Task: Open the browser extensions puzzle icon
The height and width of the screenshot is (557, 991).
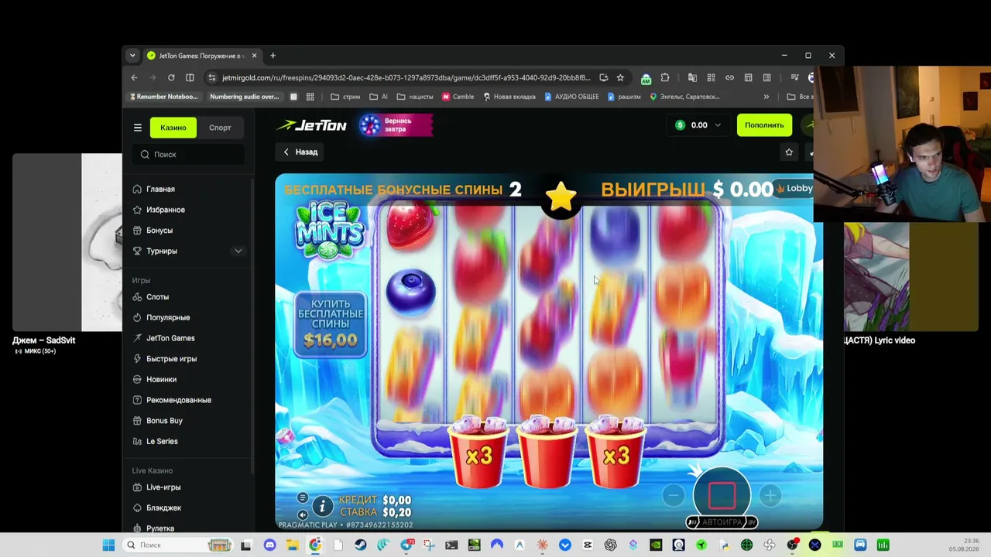Action: 664,77
